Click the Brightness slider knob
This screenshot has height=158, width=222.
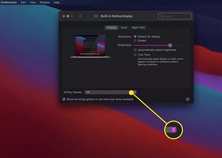[170, 45]
